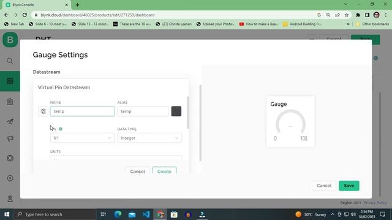The height and width of the screenshot is (220, 392).
Task: Click the Alias input field
Action: (143, 111)
